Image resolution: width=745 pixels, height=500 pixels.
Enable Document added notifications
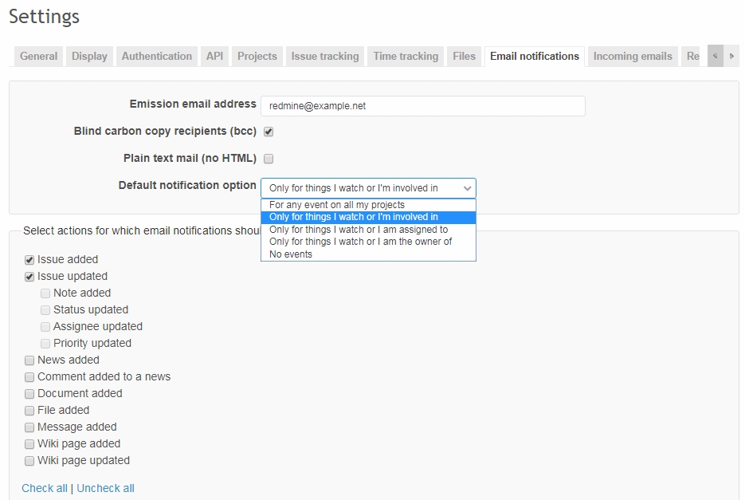[x=29, y=393]
